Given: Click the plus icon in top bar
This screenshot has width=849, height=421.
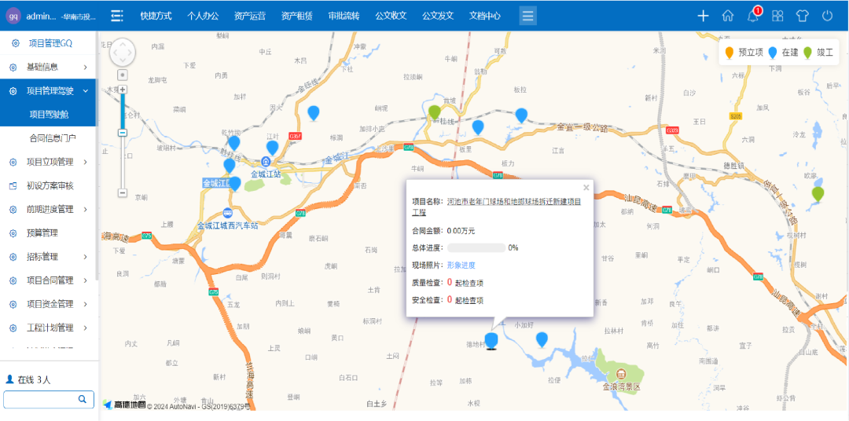Looking at the screenshot, I should pos(703,16).
